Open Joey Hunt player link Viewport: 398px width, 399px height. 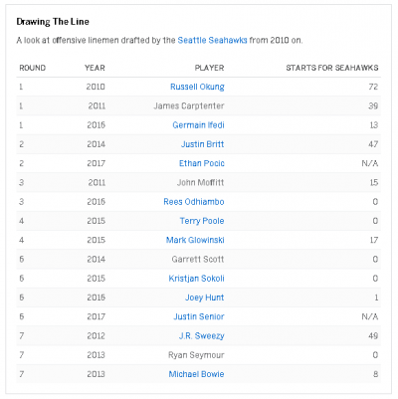205,298
